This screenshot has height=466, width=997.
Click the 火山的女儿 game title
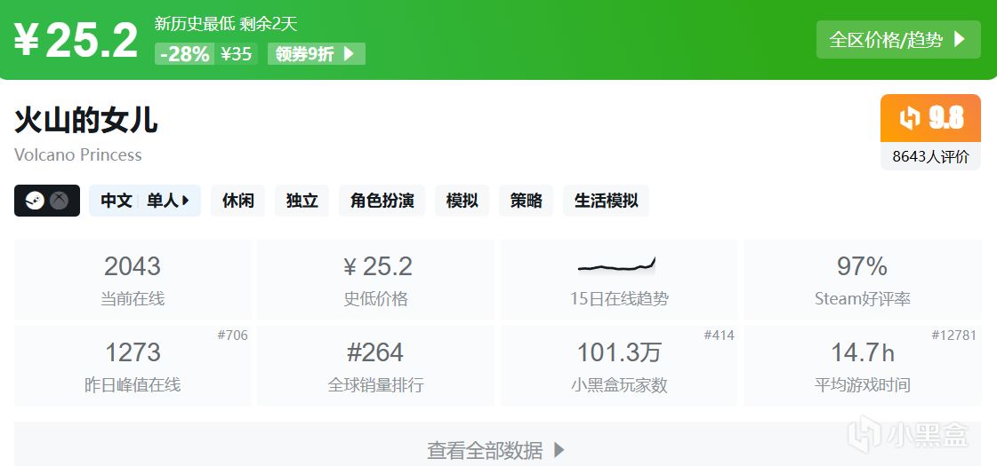point(86,120)
